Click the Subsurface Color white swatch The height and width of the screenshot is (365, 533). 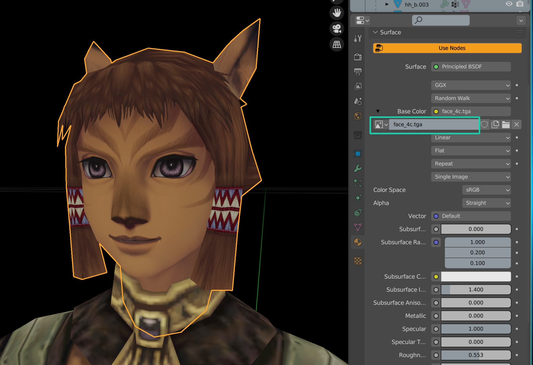pos(476,277)
